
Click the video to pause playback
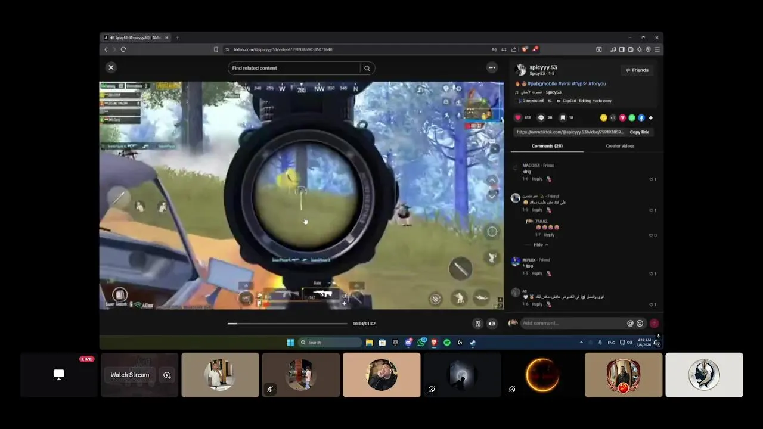(301, 195)
